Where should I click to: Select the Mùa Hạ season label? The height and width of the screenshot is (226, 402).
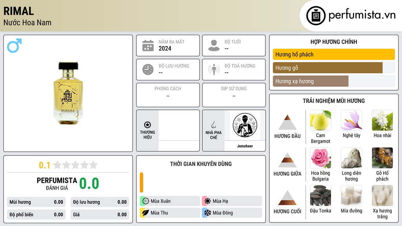(220, 201)
